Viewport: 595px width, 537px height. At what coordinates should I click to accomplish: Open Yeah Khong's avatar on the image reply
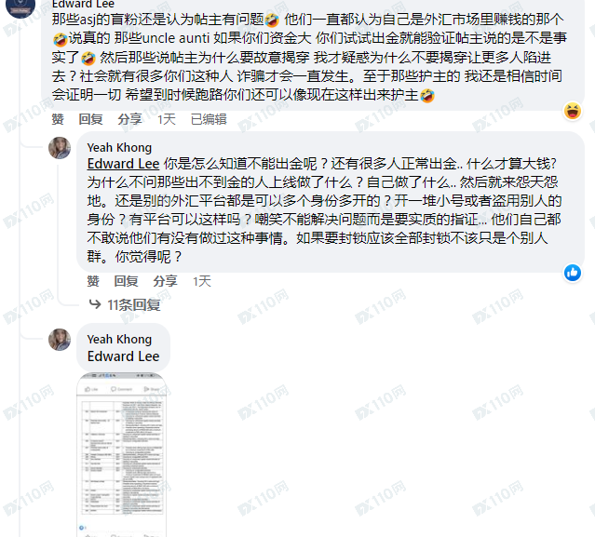pyautogui.click(x=60, y=340)
